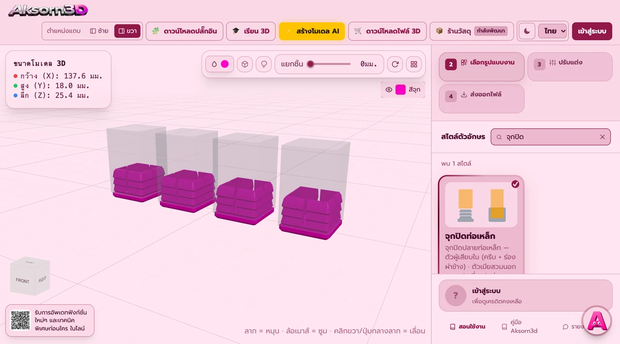Click the shopping cart icon
The image size is (620, 344).
pyautogui.click(x=358, y=31)
